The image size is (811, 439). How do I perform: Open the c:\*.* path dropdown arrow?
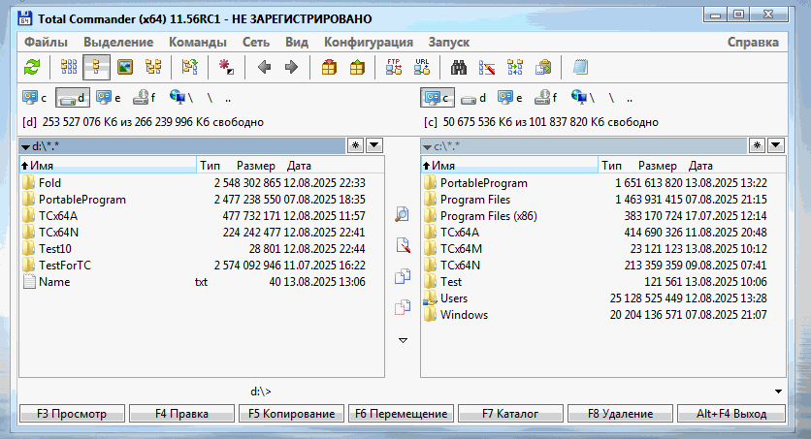click(x=427, y=147)
